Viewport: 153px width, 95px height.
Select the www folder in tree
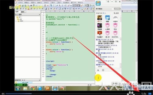click(19, 19)
